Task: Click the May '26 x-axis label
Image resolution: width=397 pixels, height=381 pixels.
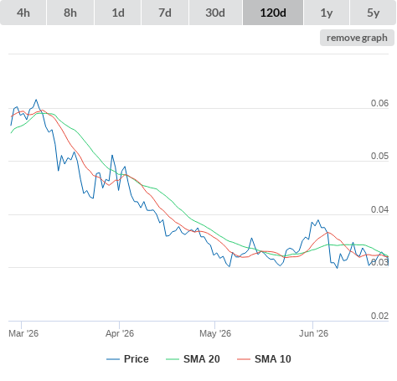Action: [215, 333]
